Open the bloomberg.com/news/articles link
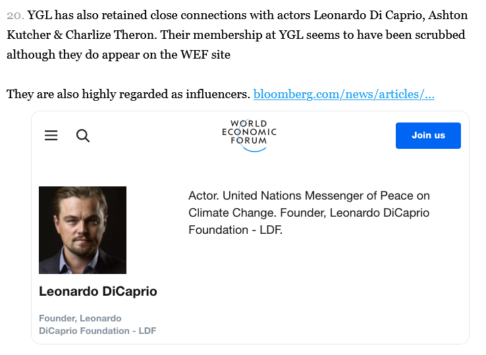The width and height of the screenshot is (486, 355). (x=344, y=94)
